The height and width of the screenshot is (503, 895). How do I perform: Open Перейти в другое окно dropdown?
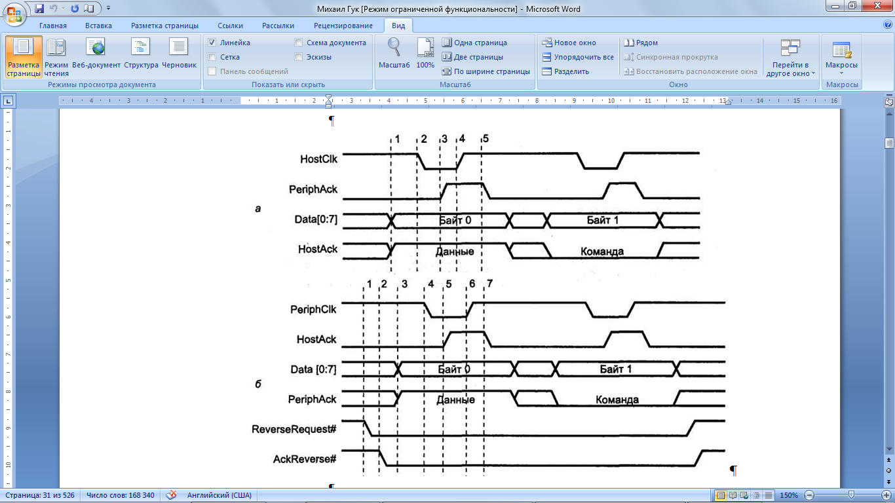791,58
